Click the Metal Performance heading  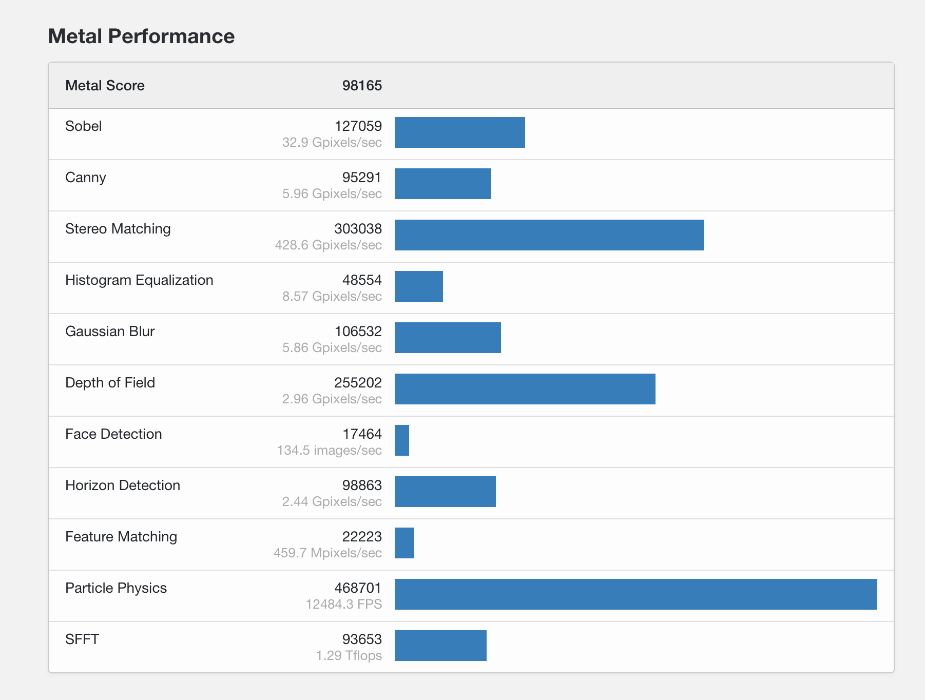coord(141,36)
